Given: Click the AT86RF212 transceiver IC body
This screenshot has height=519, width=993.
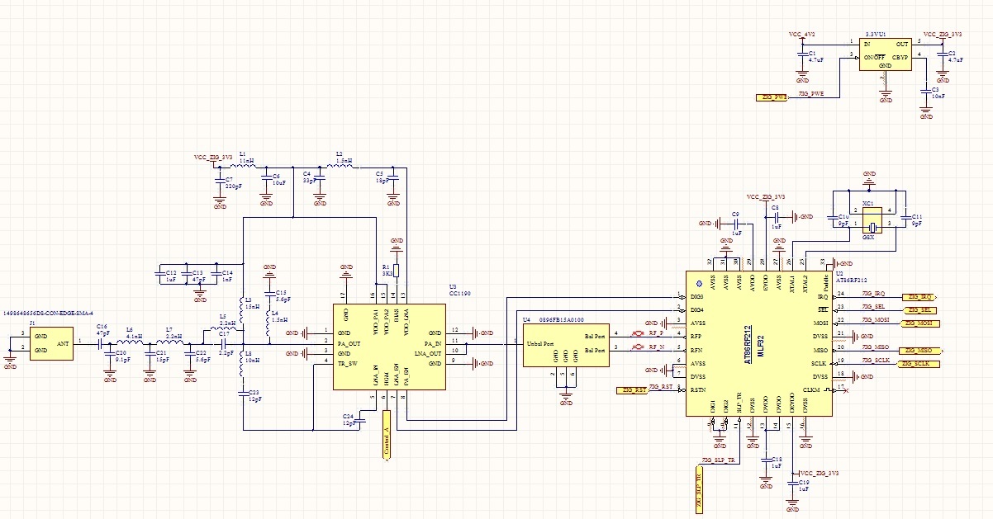Looking at the screenshot, I should [x=758, y=344].
